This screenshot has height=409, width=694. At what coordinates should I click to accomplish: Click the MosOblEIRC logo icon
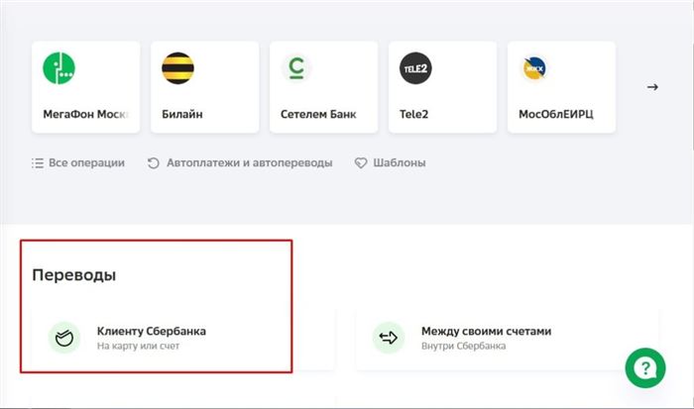tap(534, 68)
